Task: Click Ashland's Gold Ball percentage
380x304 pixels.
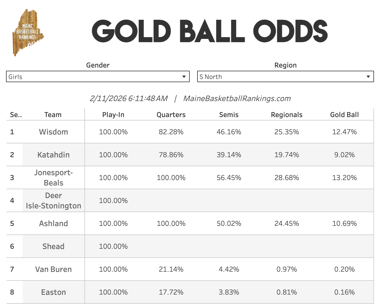Action: click(x=345, y=224)
